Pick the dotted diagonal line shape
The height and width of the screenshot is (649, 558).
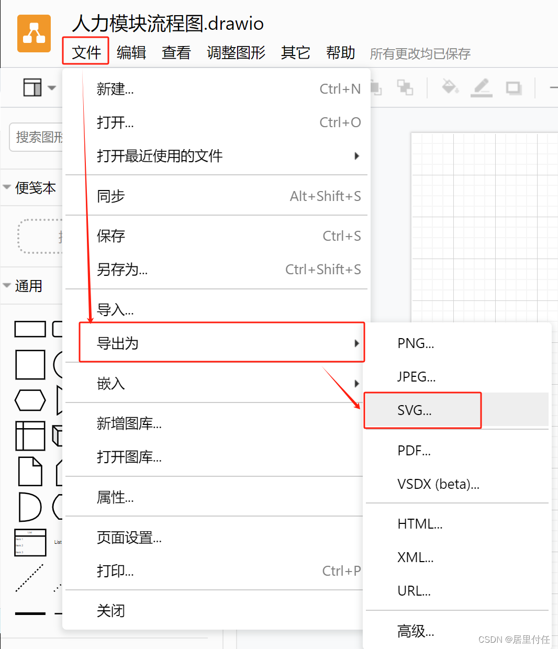[x=30, y=578]
